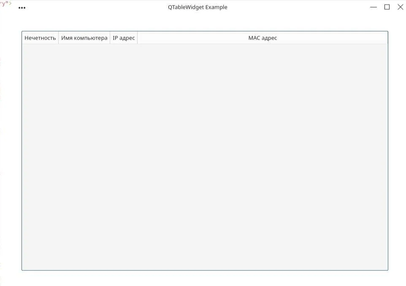Select the IP адрес column header
This screenshot has height=286, width=406.
[124, 38]
